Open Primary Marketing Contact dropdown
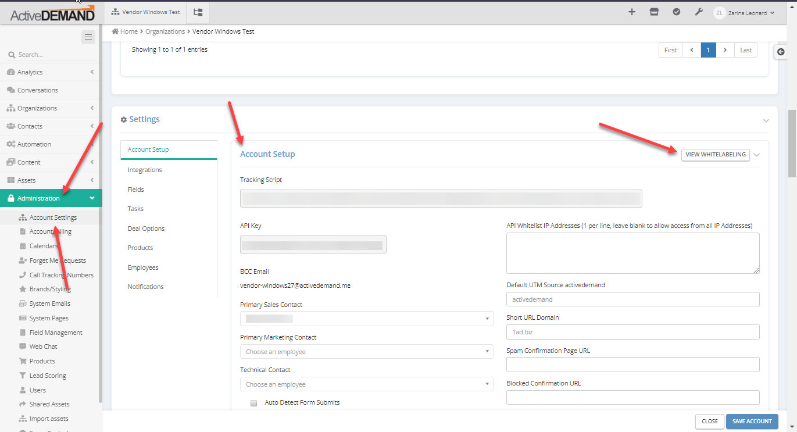Image resolution: width=797 pixels, height=432 pixels. [x=366, y=352]
